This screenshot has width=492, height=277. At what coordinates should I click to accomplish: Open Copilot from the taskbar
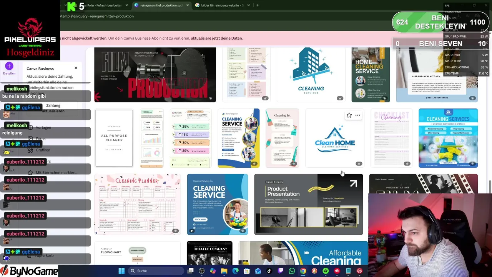point(213,271)
